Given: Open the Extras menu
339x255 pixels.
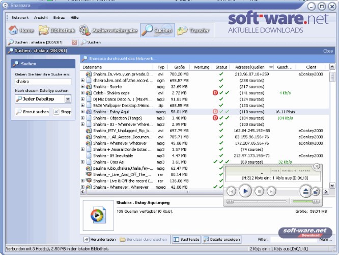Looking at the screenshot, I should [59, 17].
